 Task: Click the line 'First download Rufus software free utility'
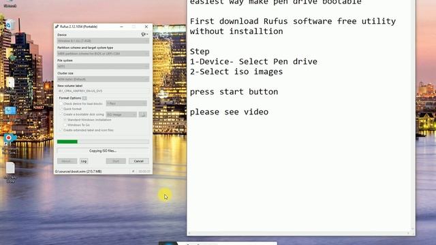293,21
